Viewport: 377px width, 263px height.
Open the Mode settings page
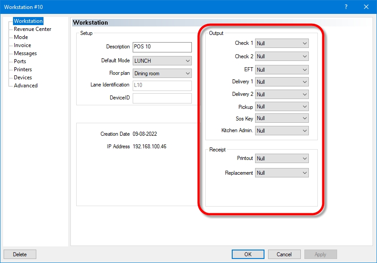click(x=21, y=37)
